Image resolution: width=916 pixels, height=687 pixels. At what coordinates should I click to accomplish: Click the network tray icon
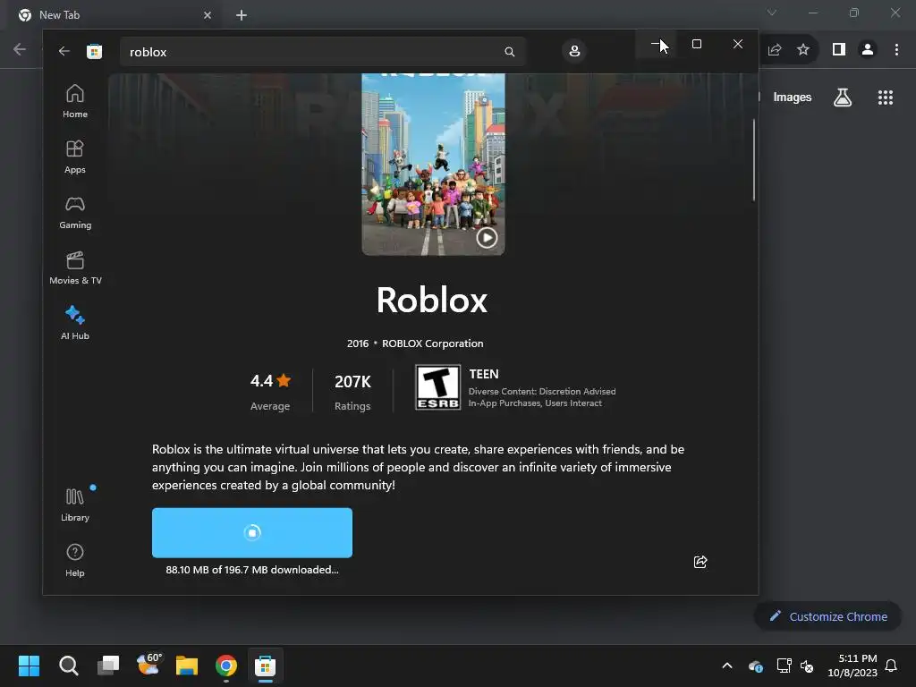click(x=784, y=666)
